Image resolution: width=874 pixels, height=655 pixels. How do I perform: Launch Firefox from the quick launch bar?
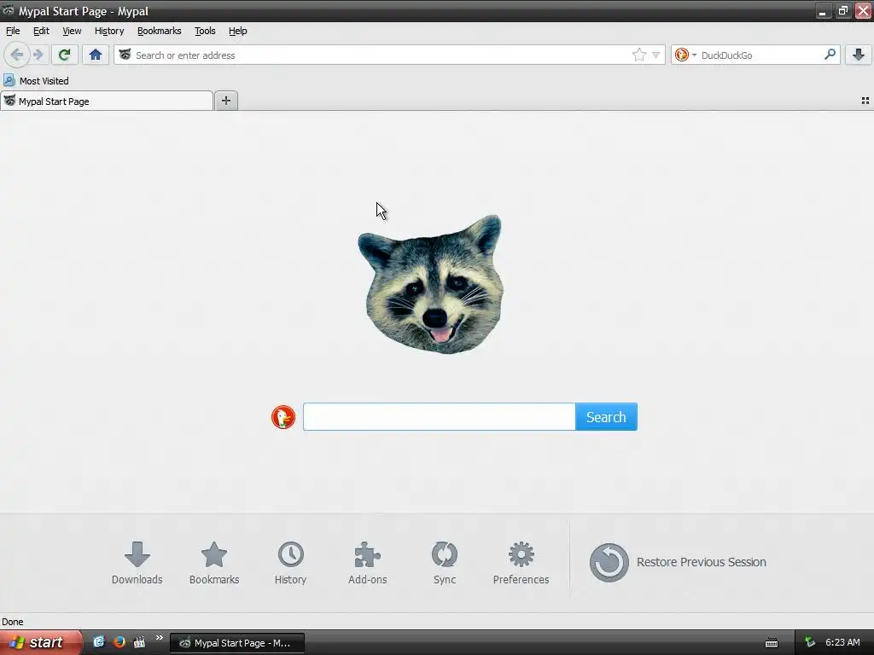pyautogui.click(x=119, y=642)
